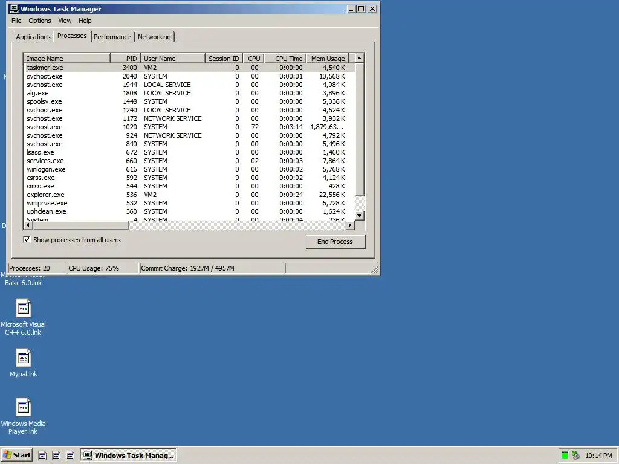
Task: Click the 10:14 PM taskbar clock
Action: pos(598,456)
